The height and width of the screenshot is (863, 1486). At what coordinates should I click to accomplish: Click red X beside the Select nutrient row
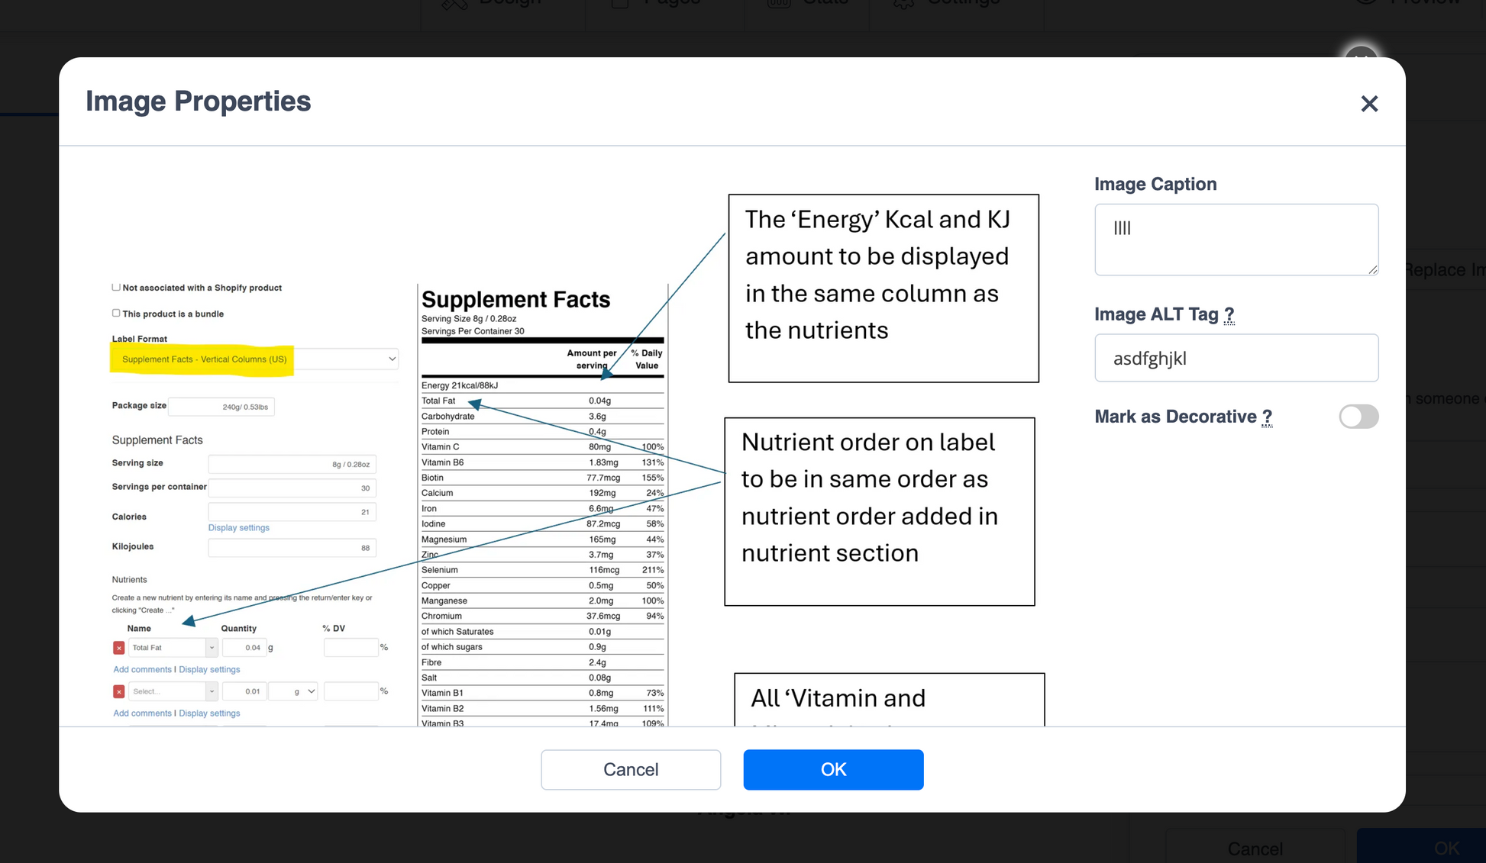[118, 691]
